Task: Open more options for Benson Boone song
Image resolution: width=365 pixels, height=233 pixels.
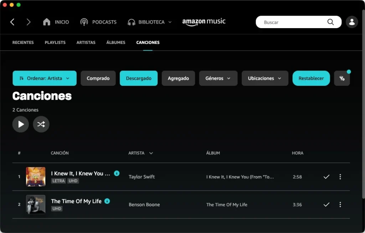Action: point(340,204)
